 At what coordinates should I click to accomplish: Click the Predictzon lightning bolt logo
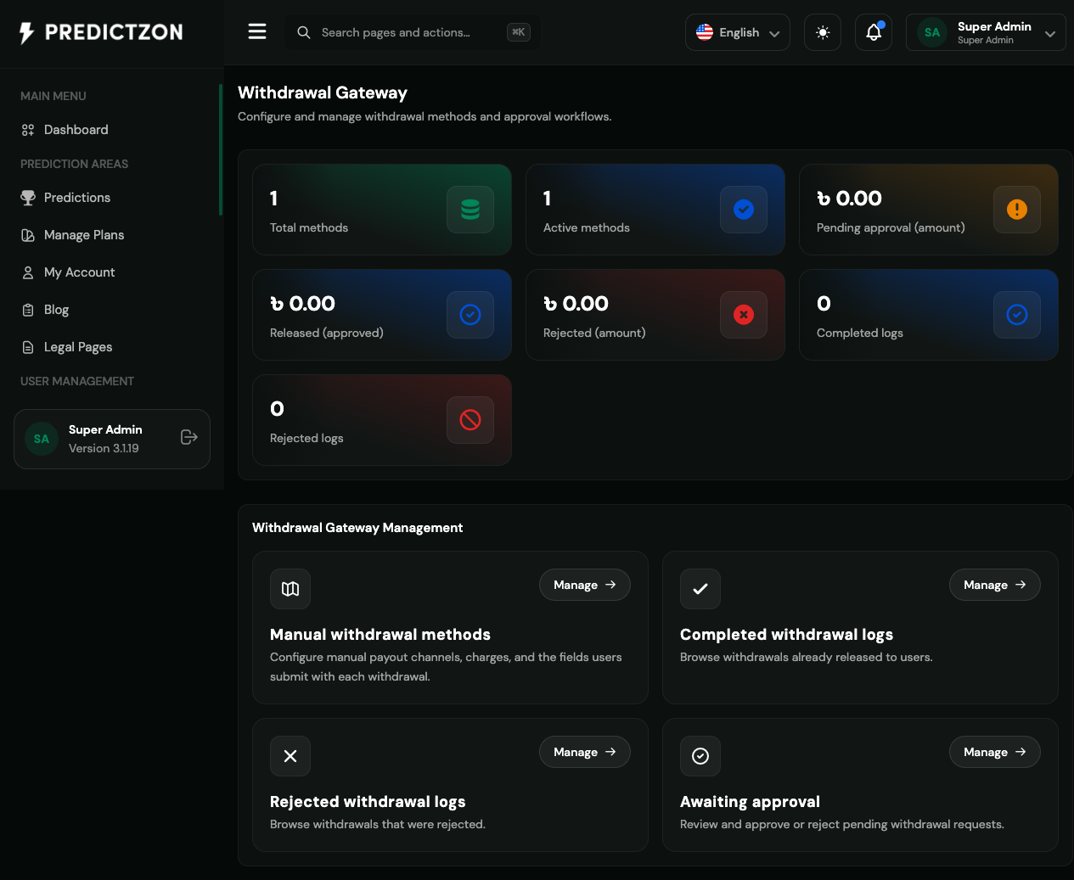pos(27,33)
